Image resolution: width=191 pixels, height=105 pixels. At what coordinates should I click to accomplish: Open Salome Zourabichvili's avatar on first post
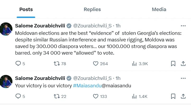[6, 29]
